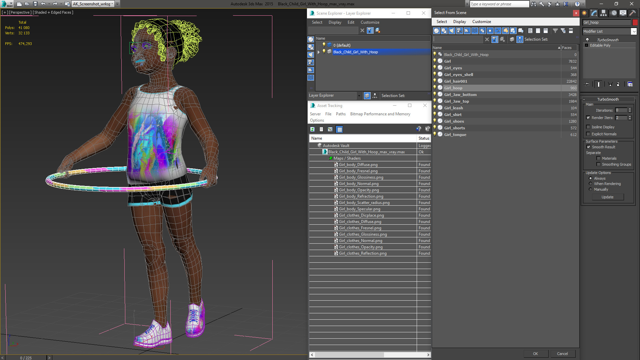Open the Display command panel tab
The height and width of the screenshot is (360, 640).
click(x=623, y=13)
